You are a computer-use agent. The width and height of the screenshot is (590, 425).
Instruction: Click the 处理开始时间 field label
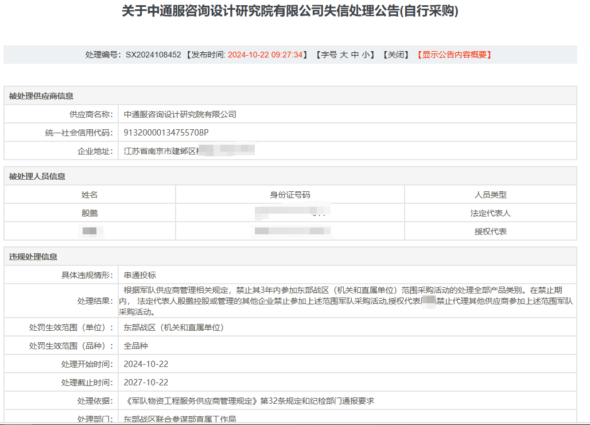coord(87,364)
